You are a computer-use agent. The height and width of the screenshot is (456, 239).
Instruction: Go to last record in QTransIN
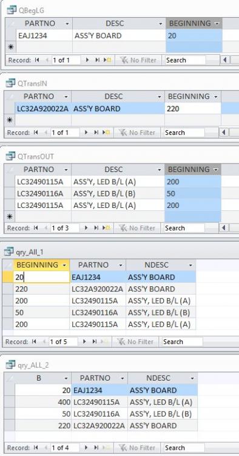tap(96, 133)
